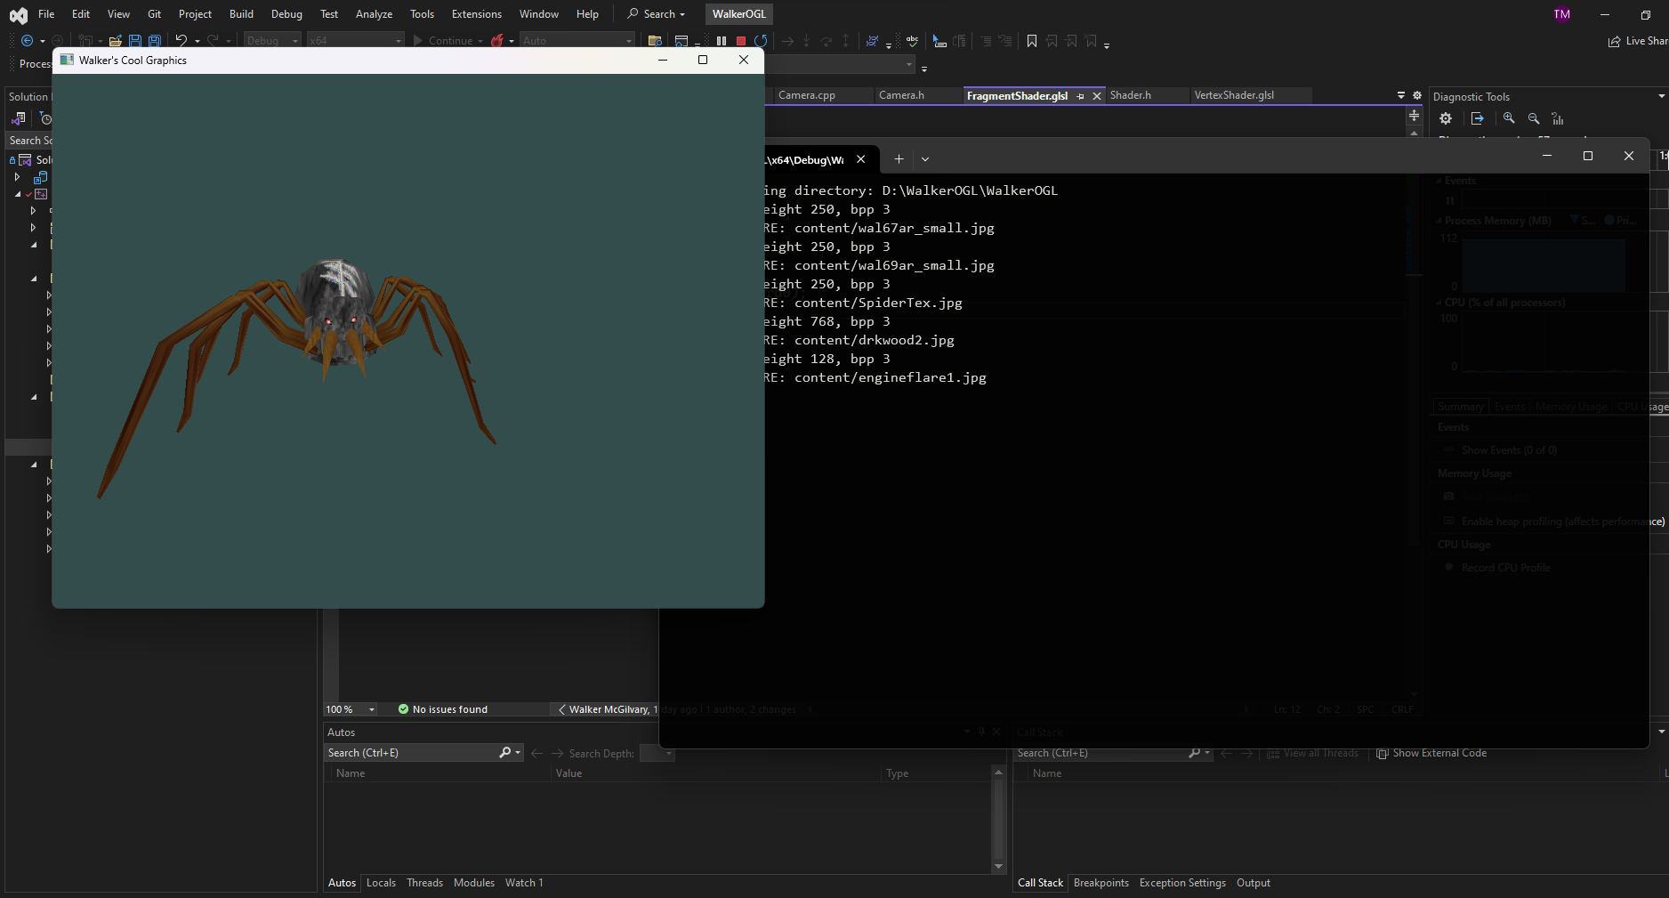Open the Debug menu

pos(286,14)
